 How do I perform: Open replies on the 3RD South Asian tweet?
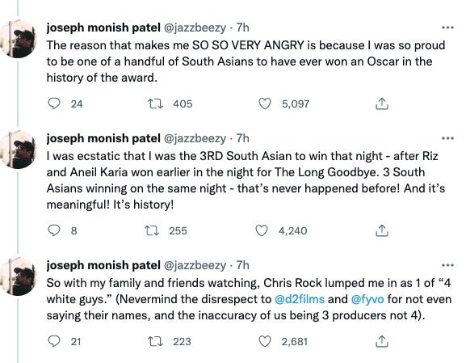pos(54,230)
